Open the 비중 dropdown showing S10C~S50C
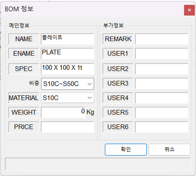This screenshot has width=196, height=176. [x=68, y=84]
